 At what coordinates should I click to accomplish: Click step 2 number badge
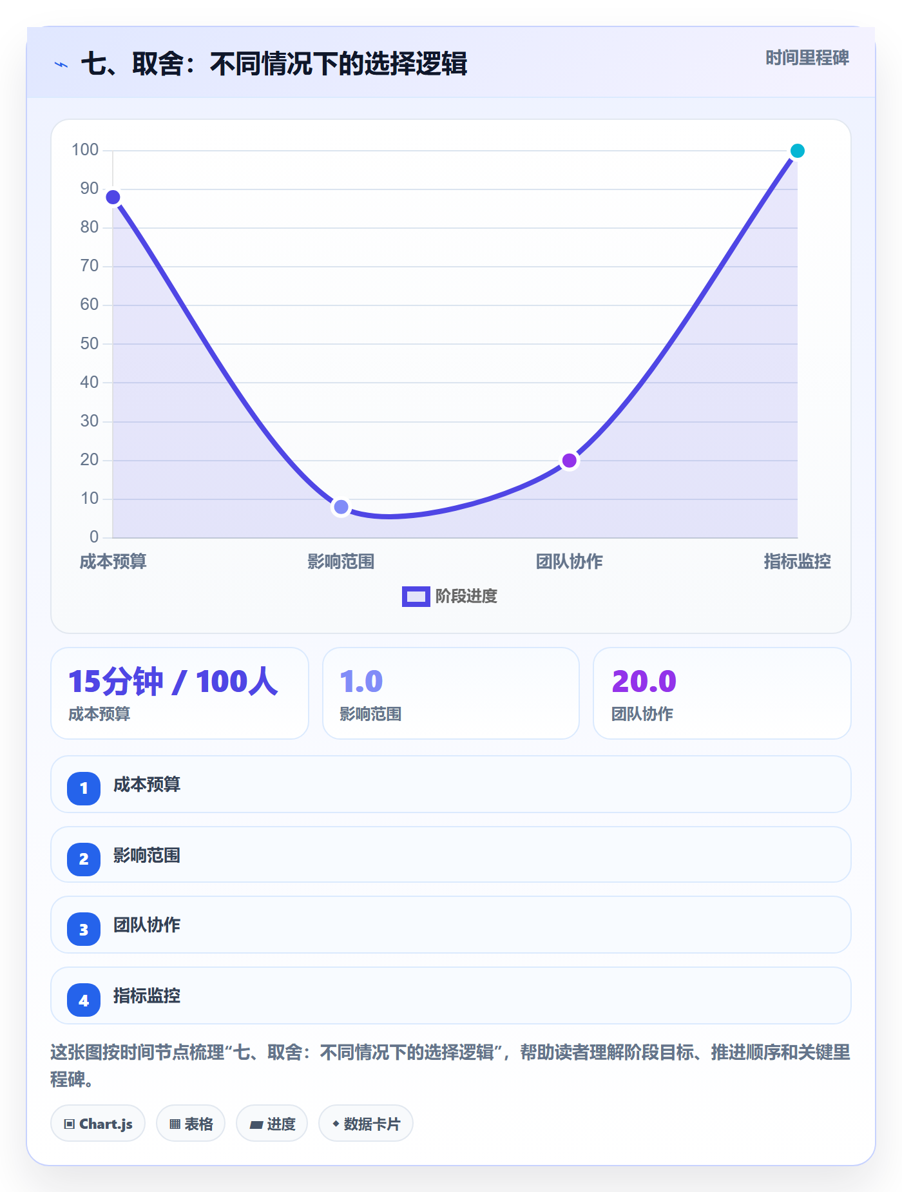(84, 859)
